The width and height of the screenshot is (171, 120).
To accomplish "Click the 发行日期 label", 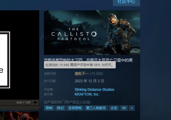I will pyautogui.click(x=50, y=81).
